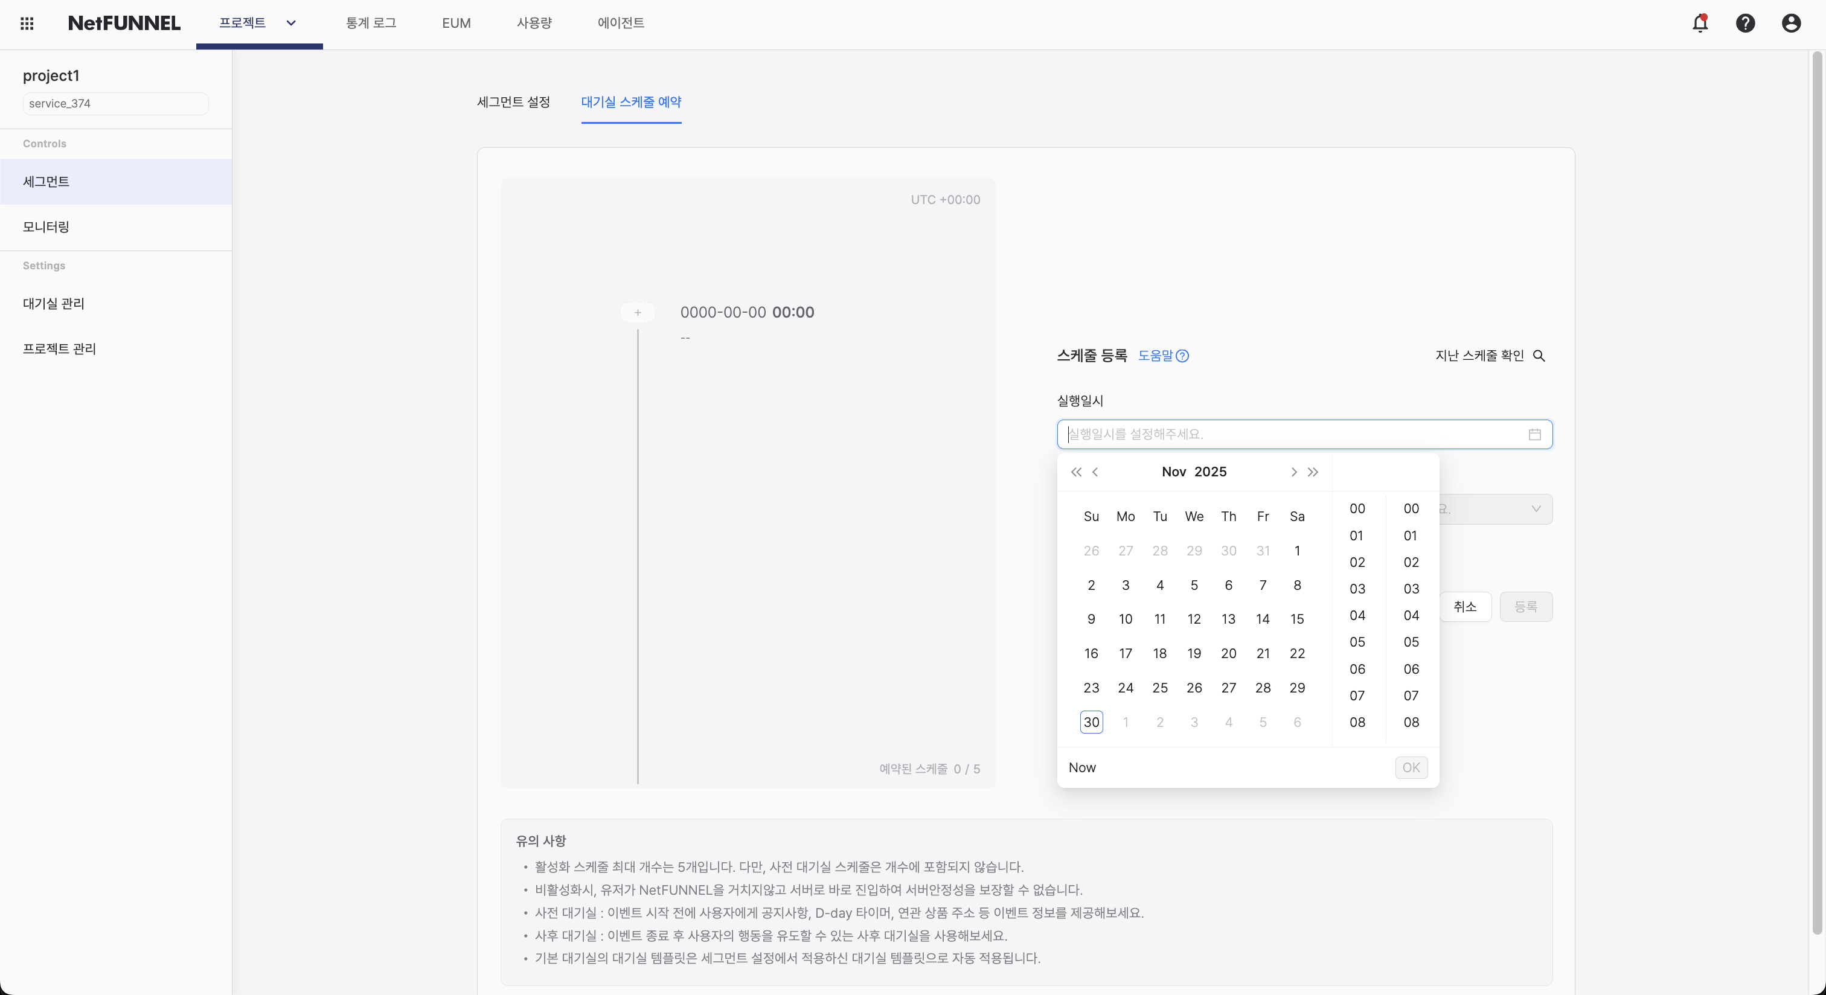
Task: Select EUM in the top navigation
Action: [455, 23]
